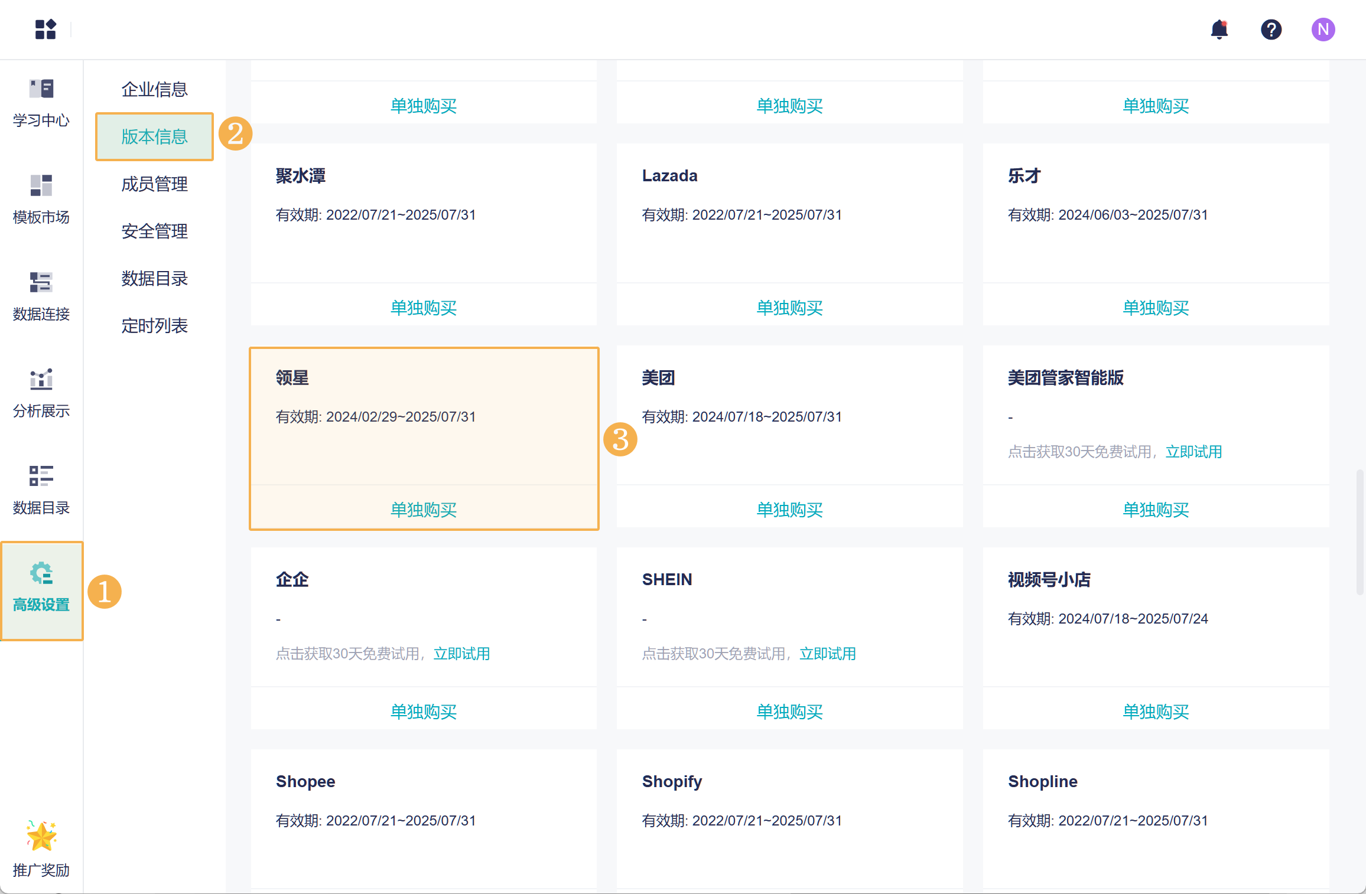Click 立即试用 on the SHEIN card
This screenshot has height=894, width=1366.
[x=828, y=654]
